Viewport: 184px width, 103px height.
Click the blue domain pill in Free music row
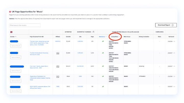[17, 67]
